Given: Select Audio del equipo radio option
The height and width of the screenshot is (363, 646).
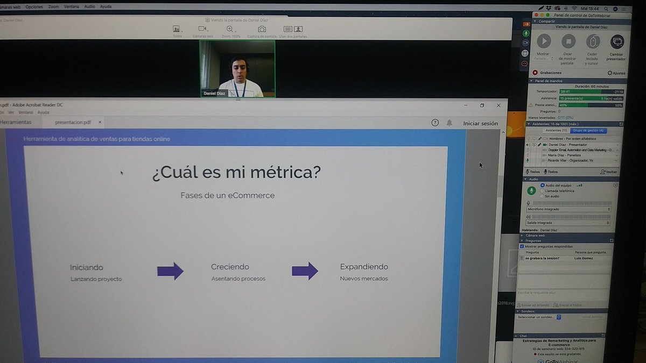Looking at the screenshot, I should (x=542, y=185).
